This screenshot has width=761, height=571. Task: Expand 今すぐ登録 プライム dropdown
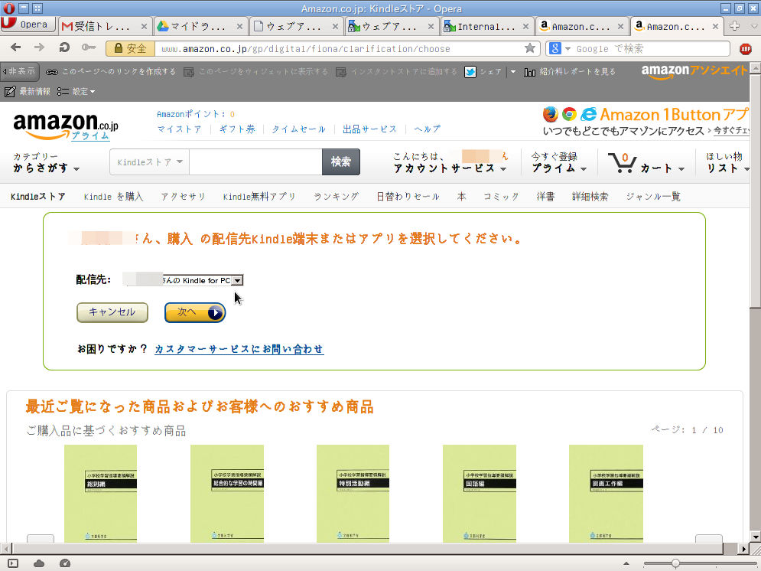(558, 163)
